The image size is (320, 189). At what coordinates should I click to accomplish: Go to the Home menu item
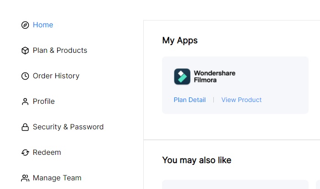coord(43,25)
